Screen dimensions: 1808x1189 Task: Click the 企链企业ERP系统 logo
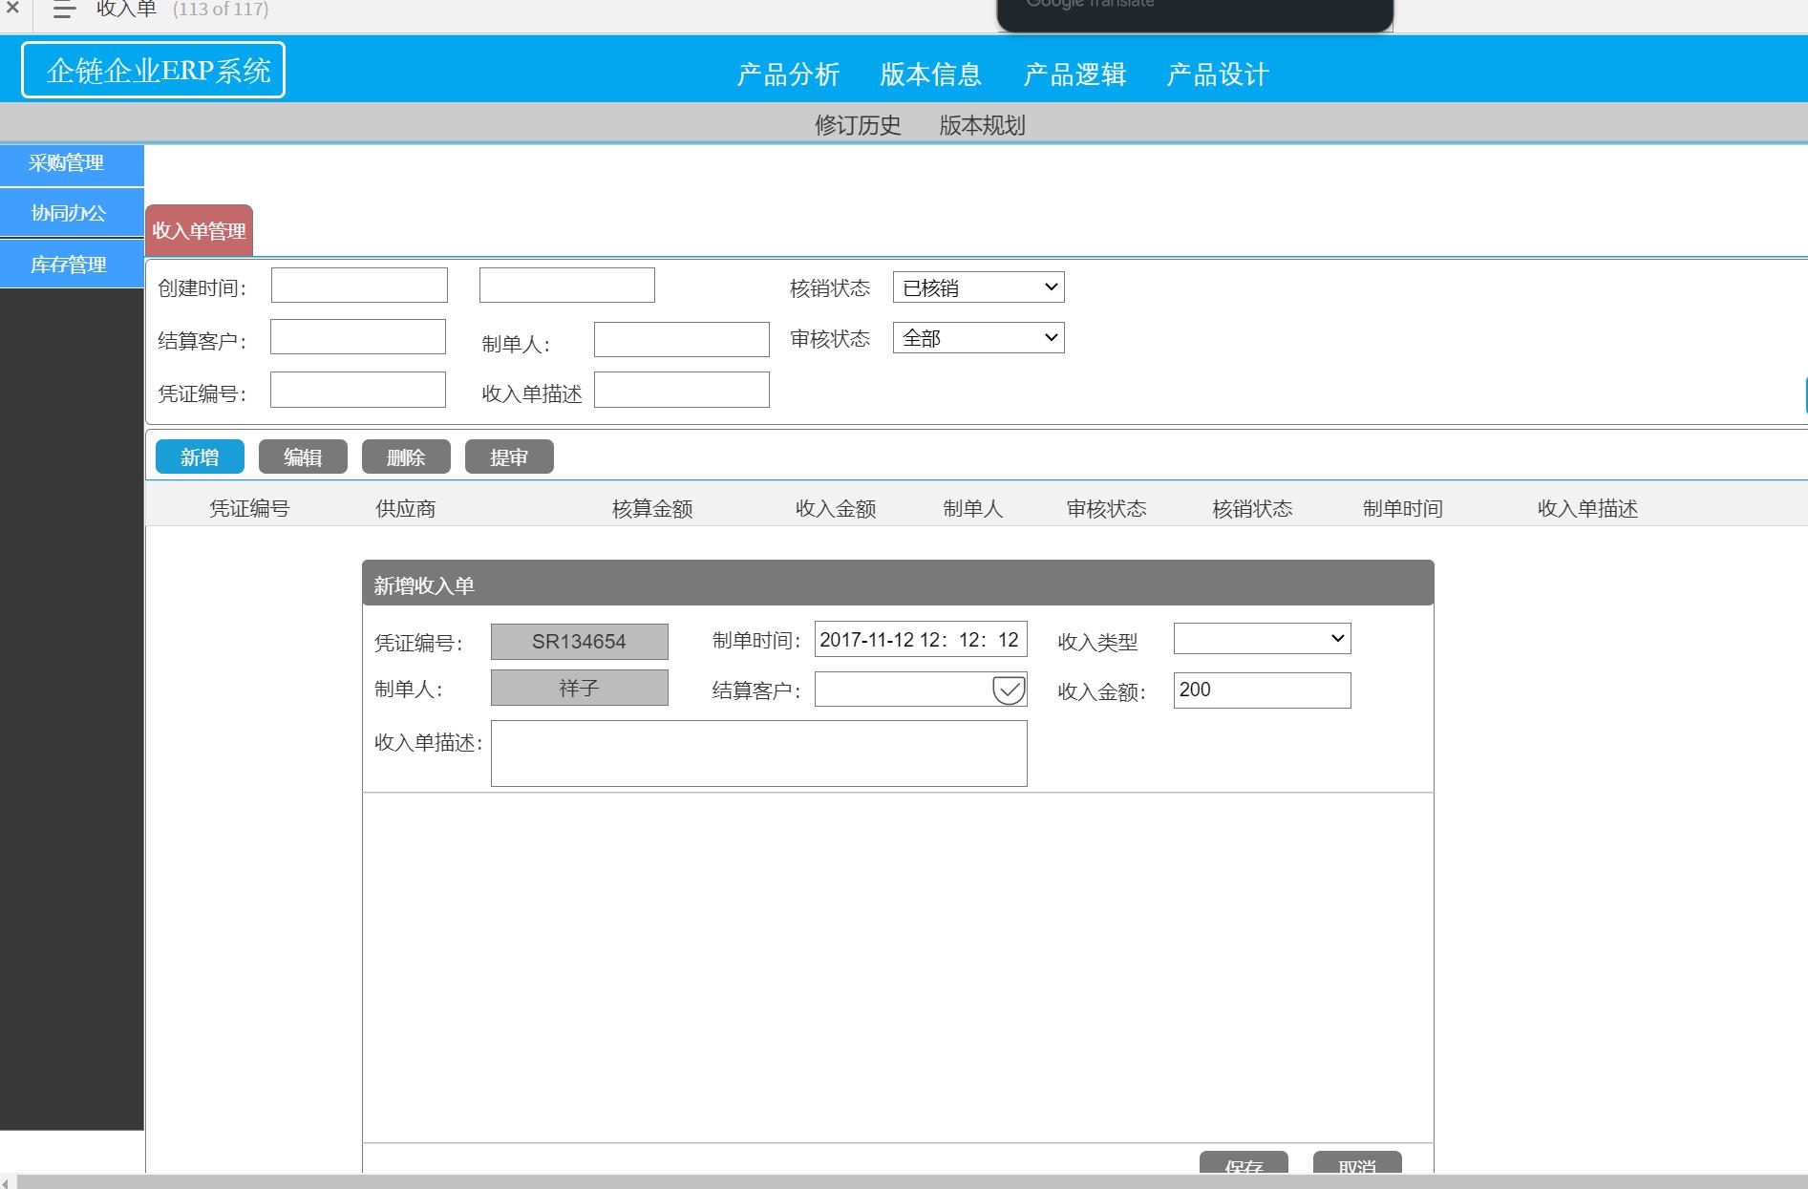tap(153, 70)
